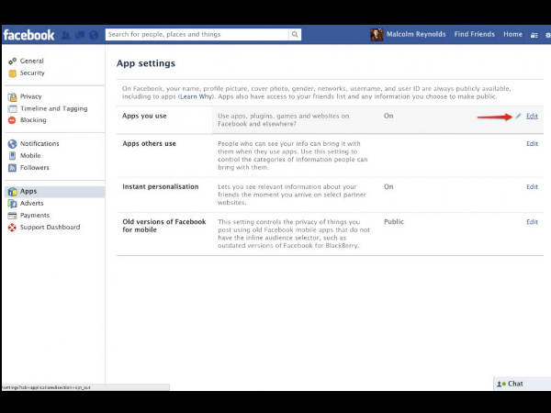Click the Support Dashboard lifebuoy icon
The image size is (551, 413).
pyautogui.click(x=12, y=228)
